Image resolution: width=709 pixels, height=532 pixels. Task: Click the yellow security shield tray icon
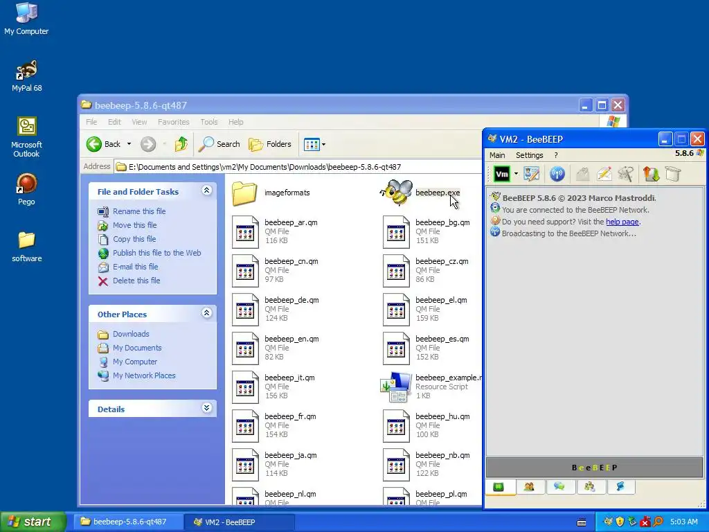click(620, 522)
